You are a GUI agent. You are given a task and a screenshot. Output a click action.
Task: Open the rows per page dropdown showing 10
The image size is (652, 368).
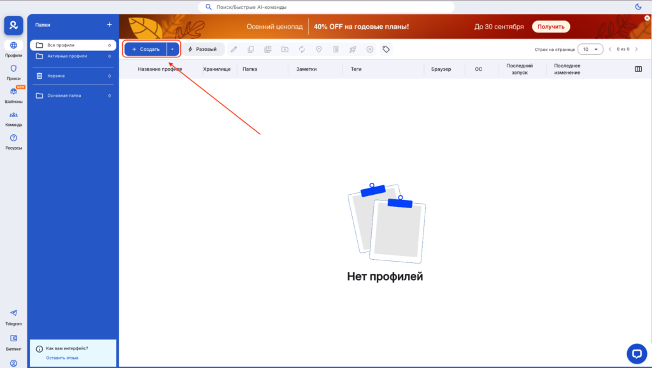point(590,48)
